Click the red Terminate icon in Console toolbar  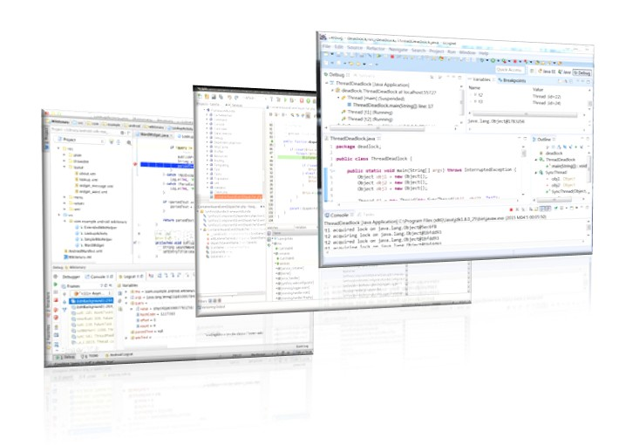[511, 209]
